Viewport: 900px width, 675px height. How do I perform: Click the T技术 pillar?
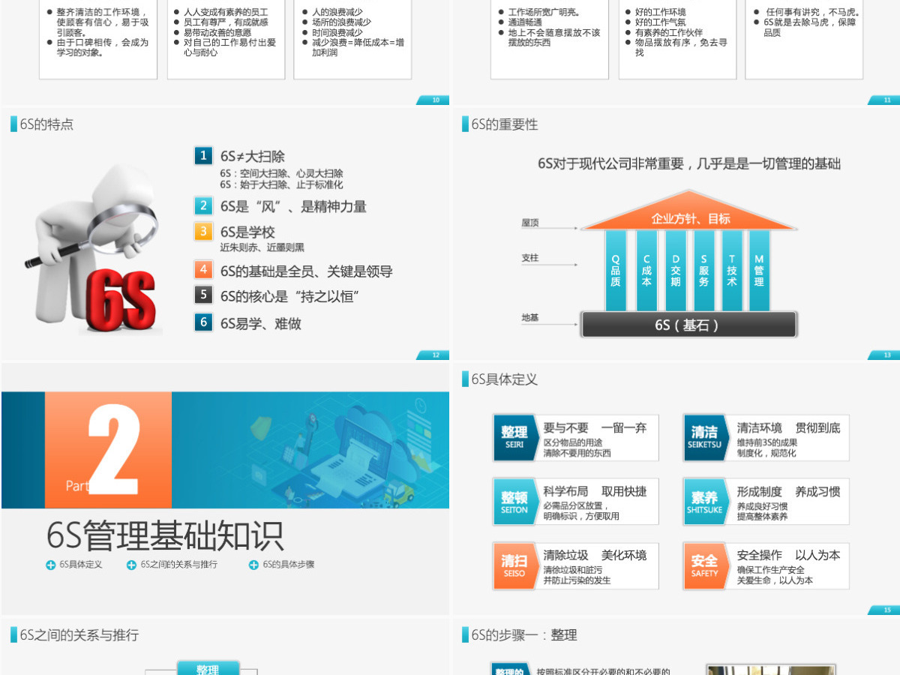(x=732, y=271)
